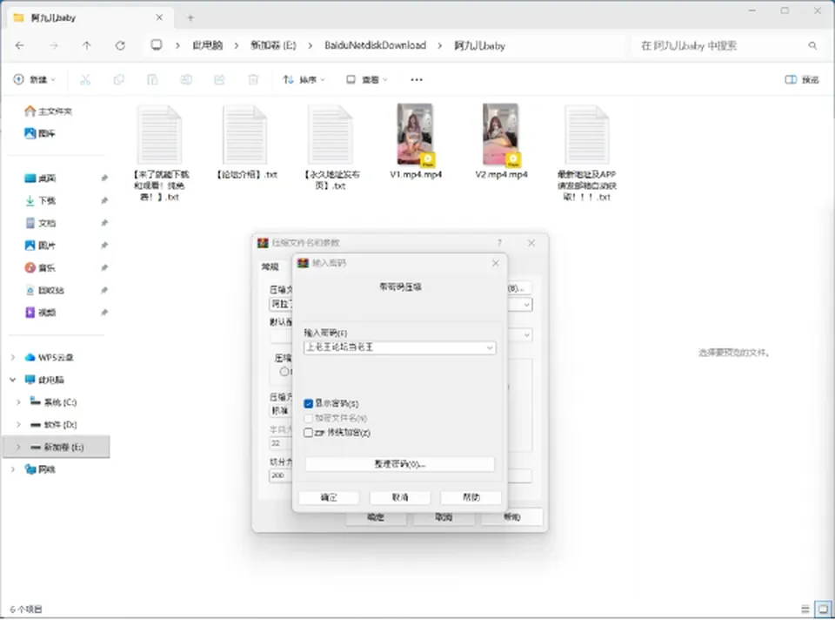The image size is (835, 620).
Task: Open the three-dot more options menu
Action: [x=417, y=80]
